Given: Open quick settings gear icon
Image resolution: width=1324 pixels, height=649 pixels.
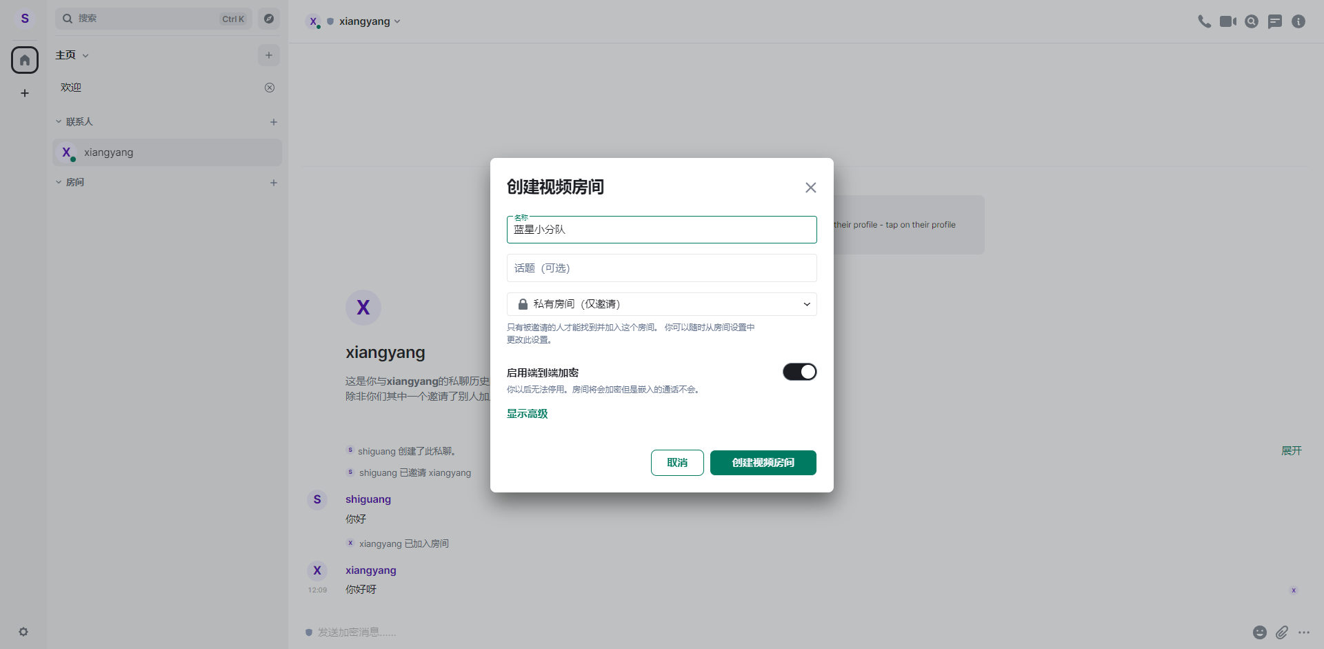Looking at the screenshot, I should pos(23,632).
